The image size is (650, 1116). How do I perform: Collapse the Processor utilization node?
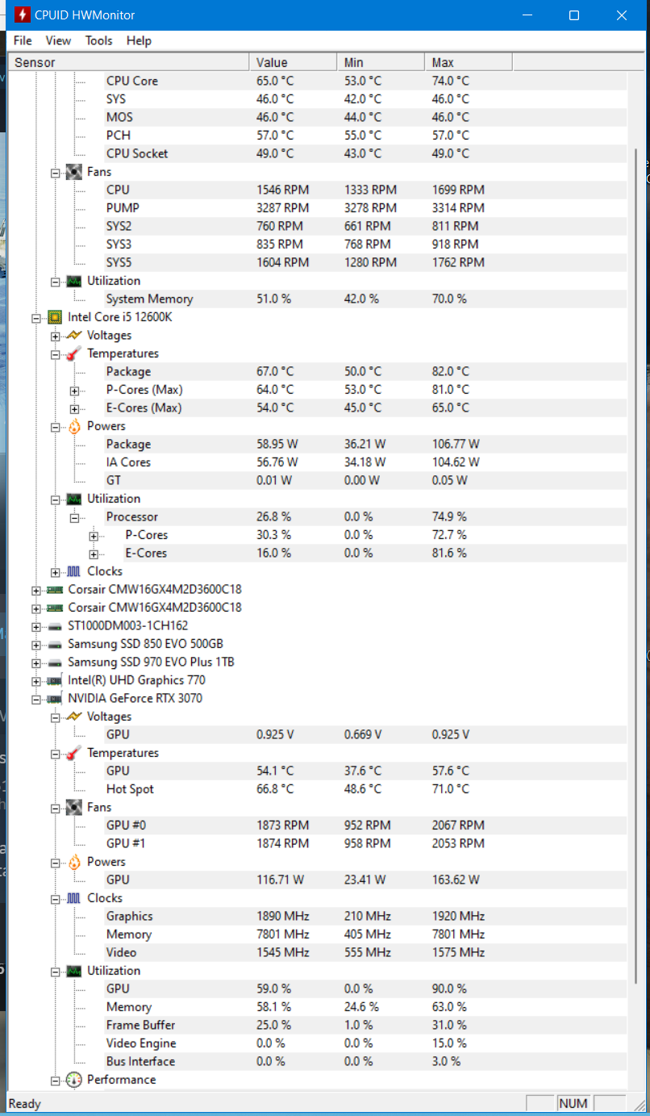click(74, 517)
